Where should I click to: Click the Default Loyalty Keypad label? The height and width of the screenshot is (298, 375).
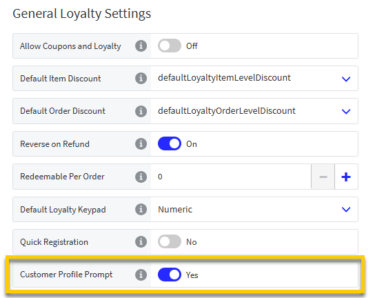pos(63,210)
